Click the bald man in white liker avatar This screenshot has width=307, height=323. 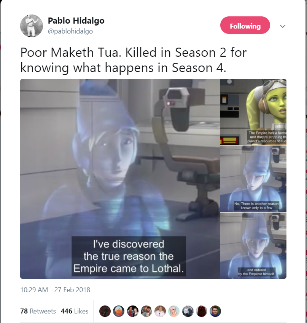(160, 311)
